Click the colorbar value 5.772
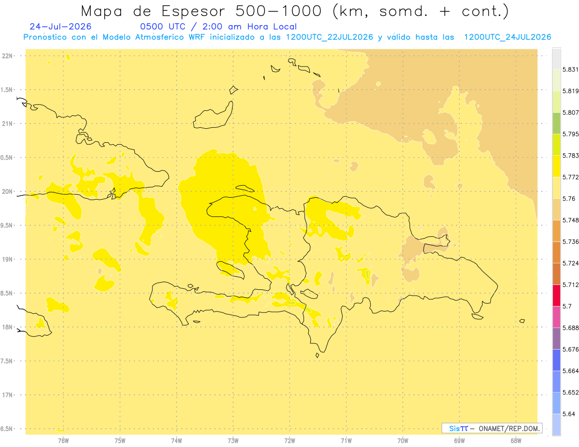The width and height of the screenshot is (579, 447). [x=571, y=177]
